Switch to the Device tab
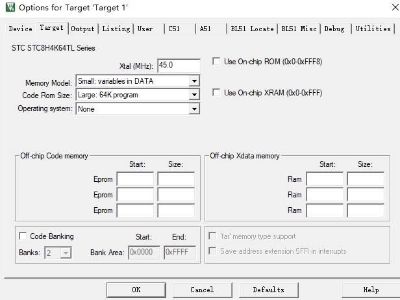400x300 pixels. 20,29
